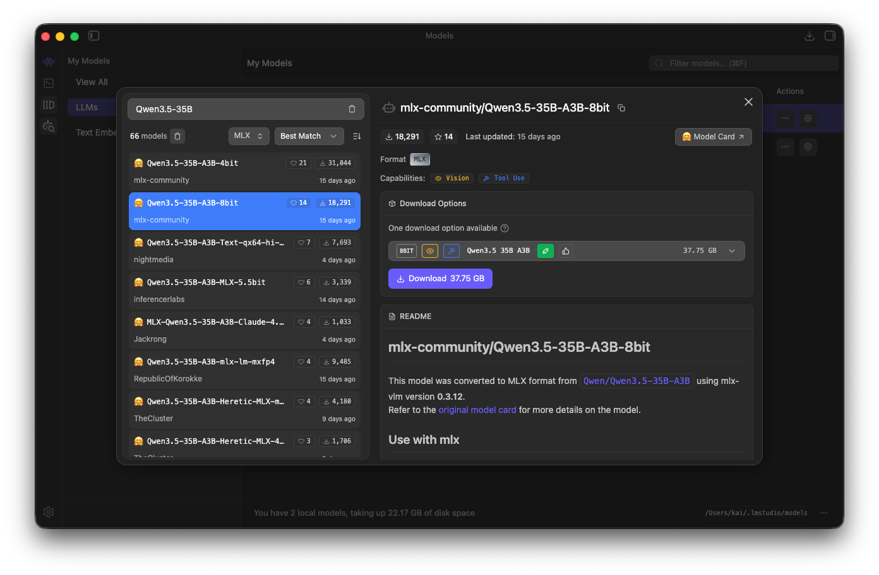Screen dimensions: 879x575
Task: Open the MLX format dropdown
Action: point(249,136)
